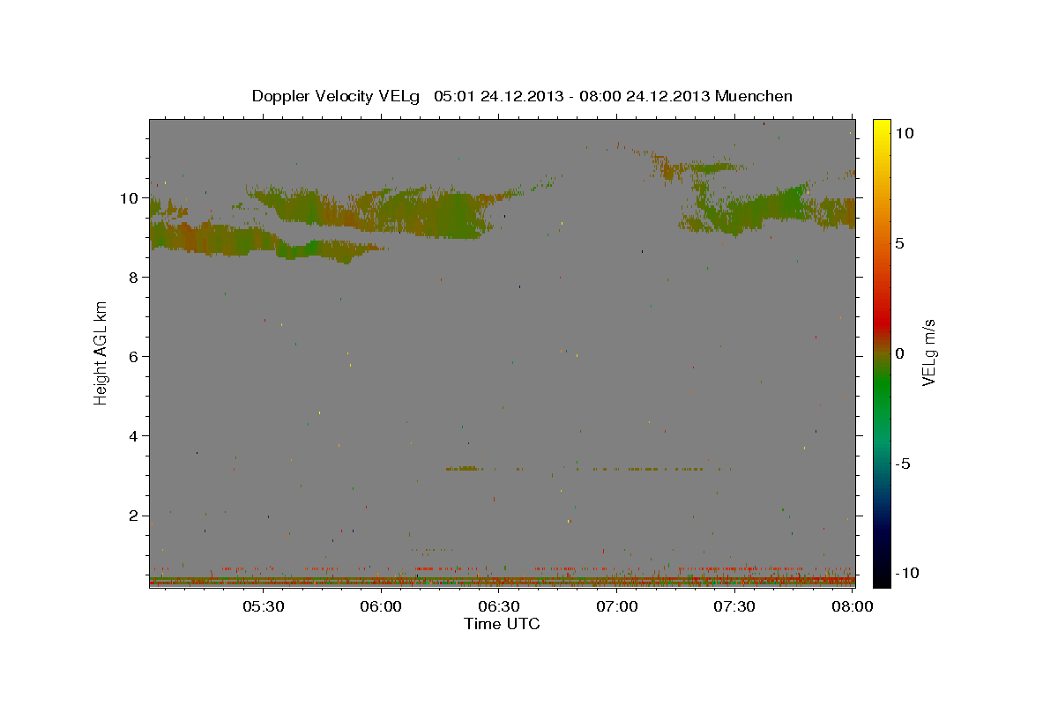
Task: Click the colorbar tick label 0
Action: [899, 353]
